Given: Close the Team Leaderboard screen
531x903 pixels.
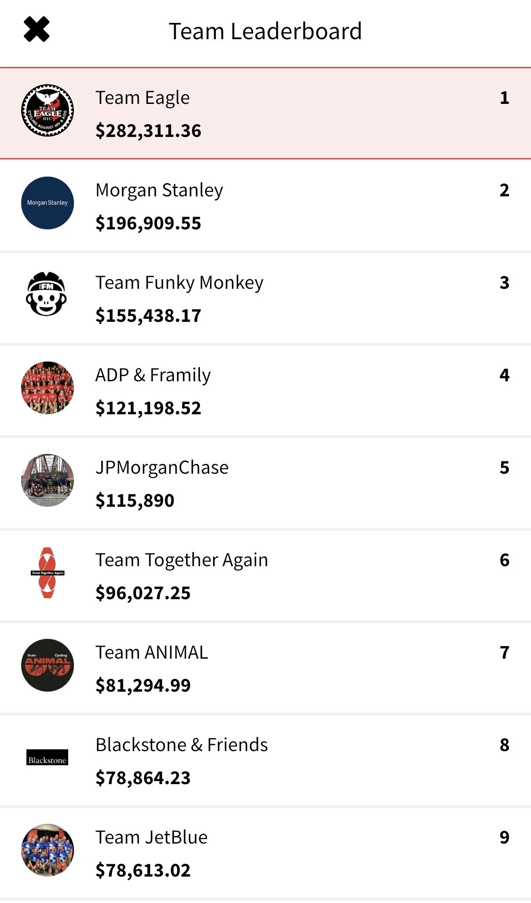Looking at the screenshot, I should coord(37,29).
